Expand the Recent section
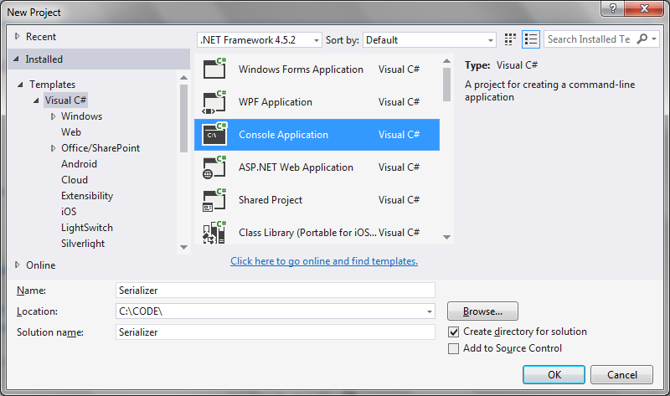 (x=17, y=36)
